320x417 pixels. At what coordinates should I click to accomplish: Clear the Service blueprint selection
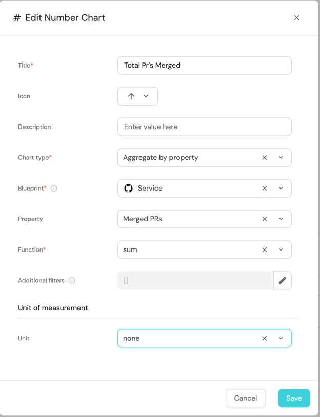point(265,189)
